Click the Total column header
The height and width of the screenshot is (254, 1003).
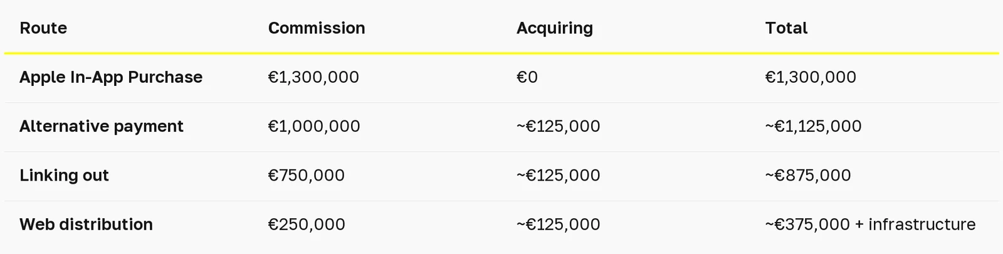click(786, 28)
